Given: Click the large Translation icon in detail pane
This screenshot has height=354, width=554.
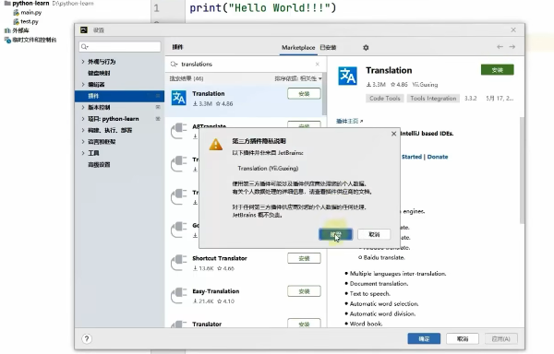Looking at the screenshot, I should (348, 76).
